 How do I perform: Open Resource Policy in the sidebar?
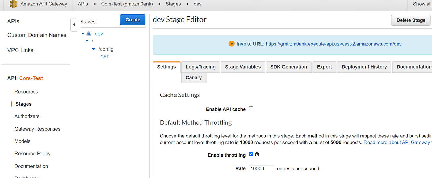(32, 154)
